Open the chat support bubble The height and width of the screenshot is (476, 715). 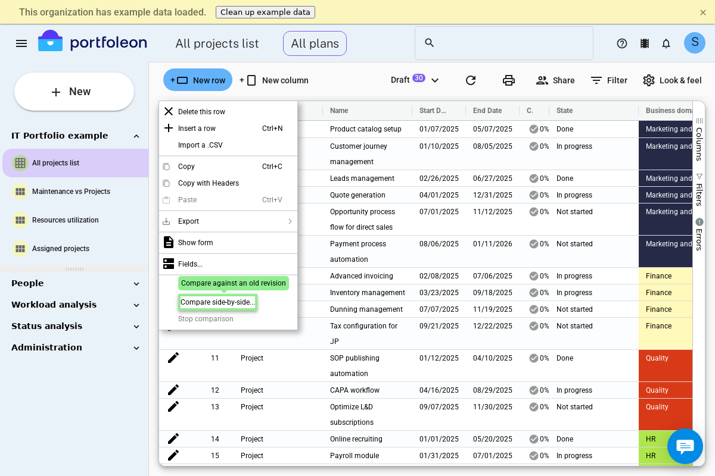point(685,446)
